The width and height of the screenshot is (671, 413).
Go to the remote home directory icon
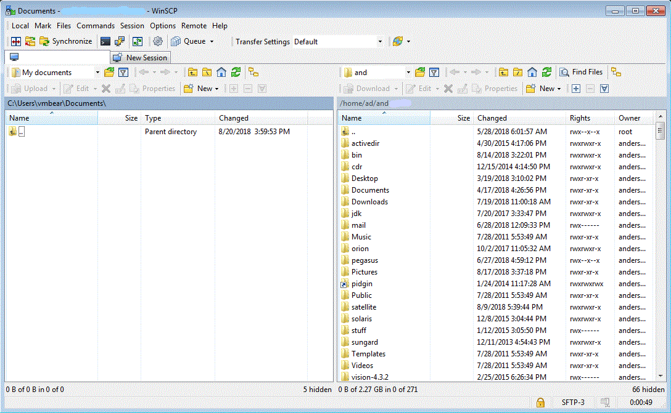click(532, 72)
